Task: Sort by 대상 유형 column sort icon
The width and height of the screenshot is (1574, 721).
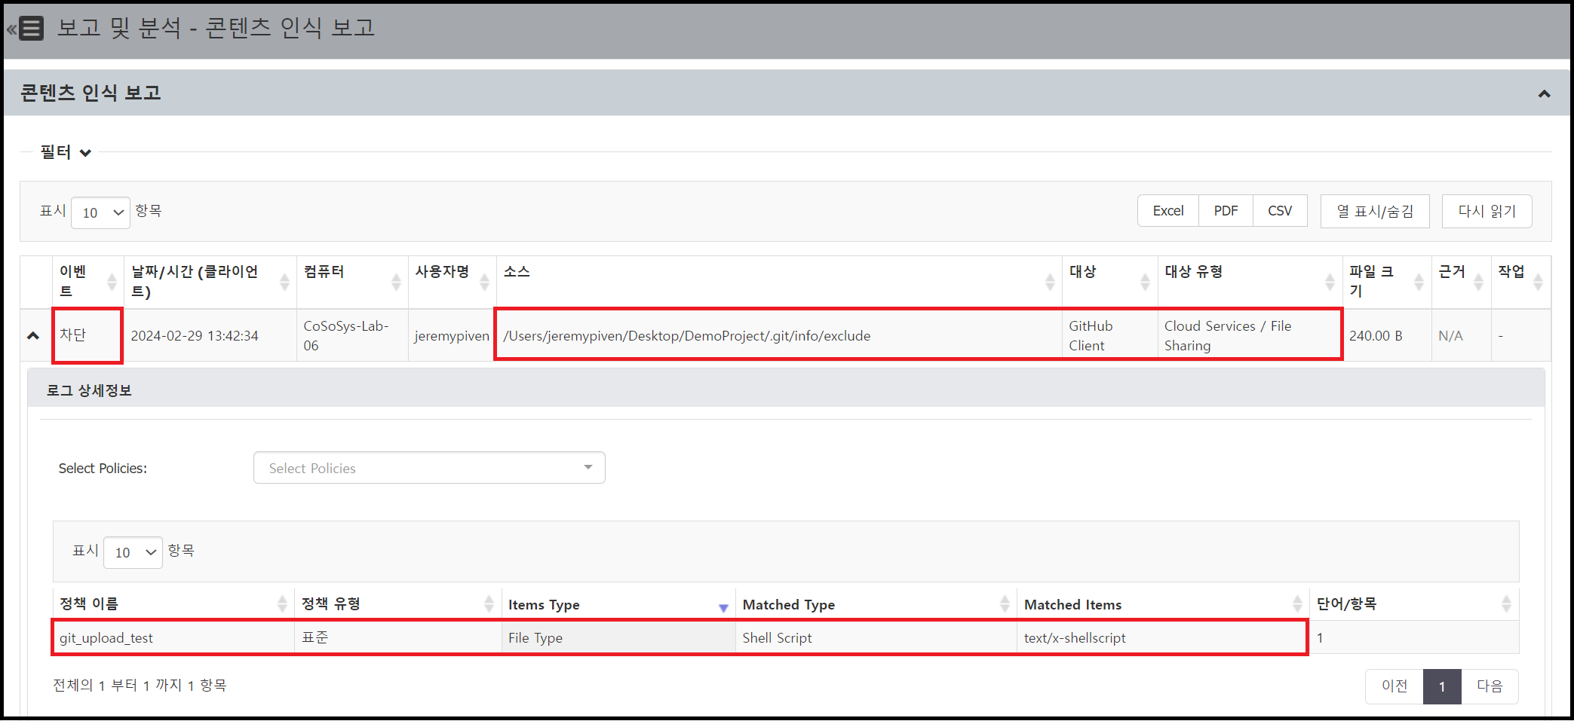Action: pyautogui.click(x=1330, y=282)
